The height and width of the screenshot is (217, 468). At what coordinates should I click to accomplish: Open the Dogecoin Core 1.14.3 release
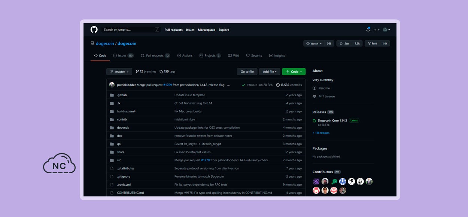tap(332, 120)
